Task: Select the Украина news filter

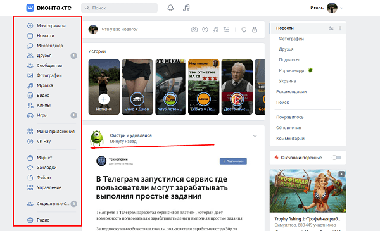Action: (287, 81)
